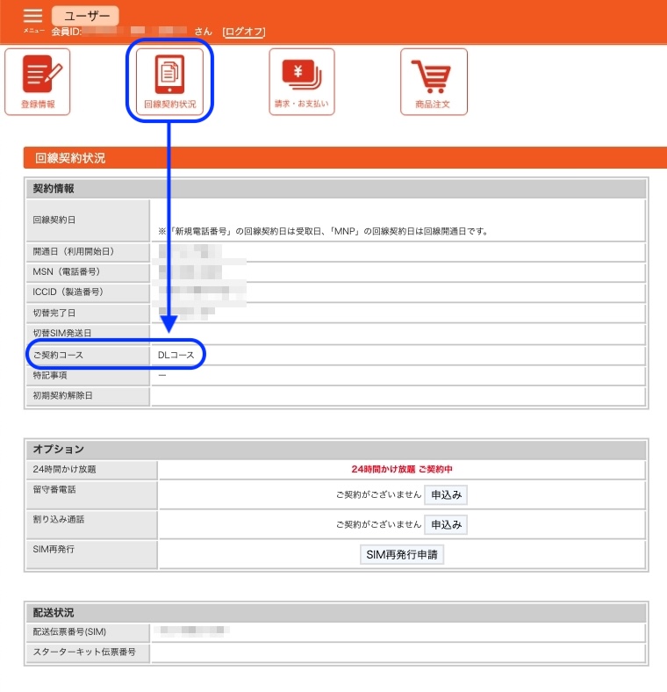Image resolution: width=667 pixels, height=692 pixels.
Task: Select the 回線契約日 row label
Action: click(x=54, y=220)
